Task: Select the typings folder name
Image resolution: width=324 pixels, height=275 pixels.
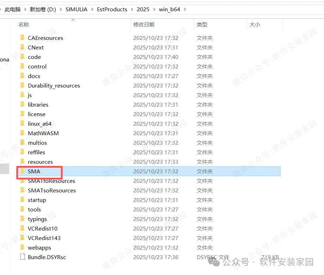Action: pyautogui.click(x=37, y=219)
